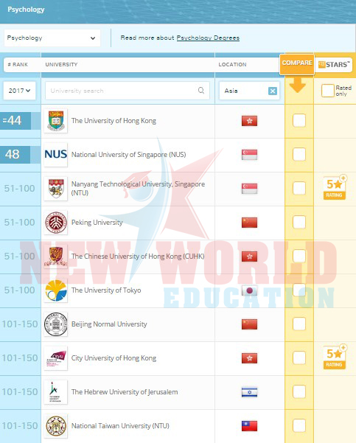Click the Hebrew University of Jerusalem logo
Image resolution: width=356 pixels, height=443 pixels.
(x=56, y=392)
